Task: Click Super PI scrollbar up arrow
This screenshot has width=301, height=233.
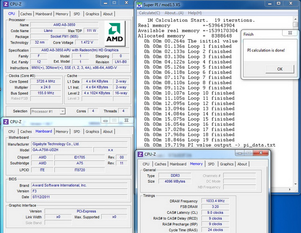Action: click(296, 19)
